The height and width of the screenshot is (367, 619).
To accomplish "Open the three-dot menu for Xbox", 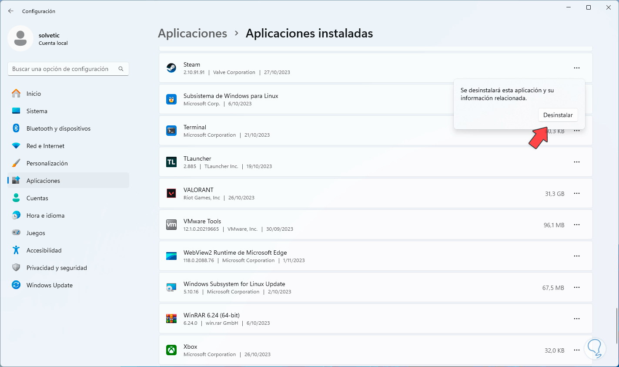I will point(577,350).
